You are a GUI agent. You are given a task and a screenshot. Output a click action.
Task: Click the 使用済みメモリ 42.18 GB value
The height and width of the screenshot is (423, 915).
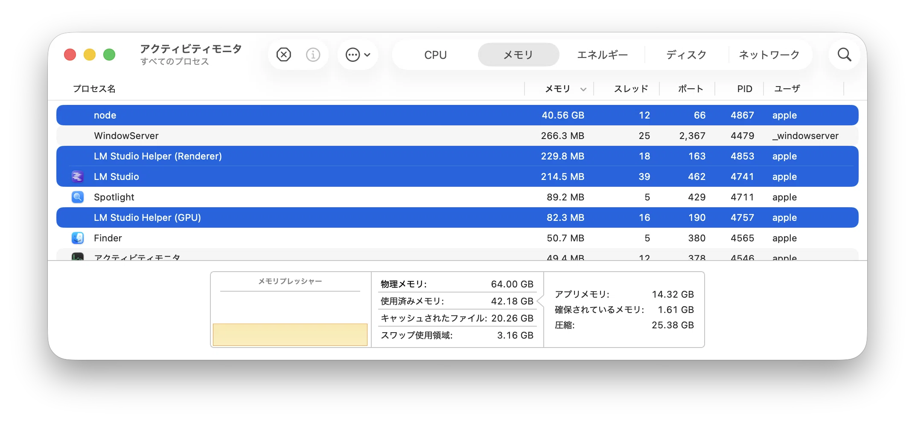tap(512, 301)
